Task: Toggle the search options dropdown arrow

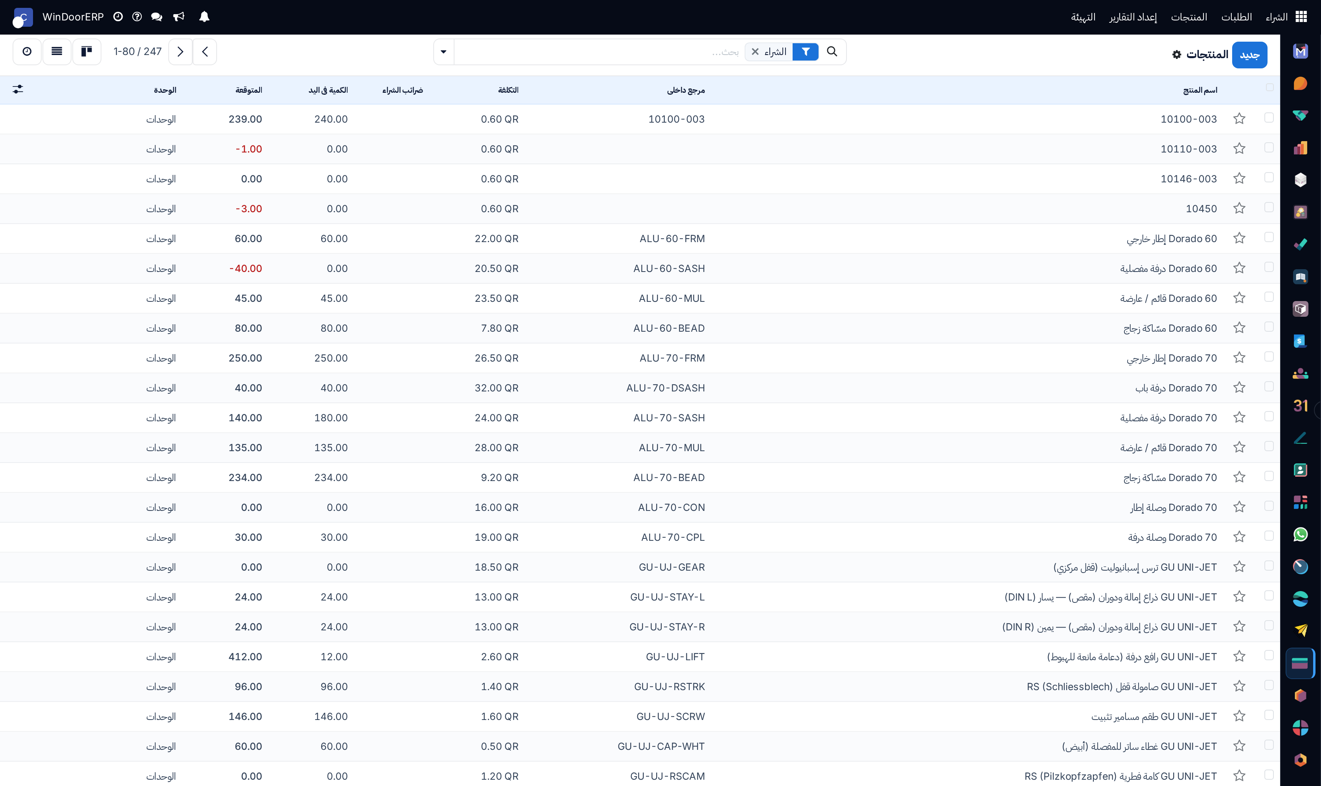Action: 443,51
